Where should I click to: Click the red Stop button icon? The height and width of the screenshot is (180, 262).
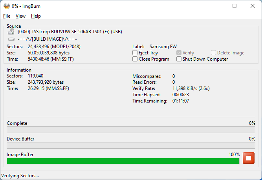click(249, 158)
